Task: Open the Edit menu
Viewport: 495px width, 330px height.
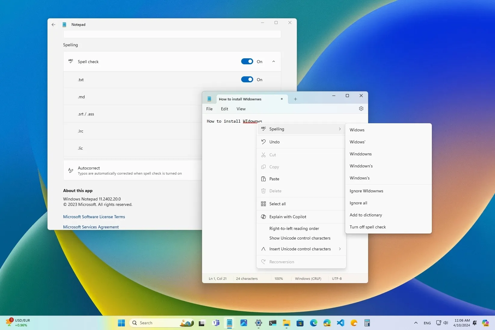Action: click(224, 109)
